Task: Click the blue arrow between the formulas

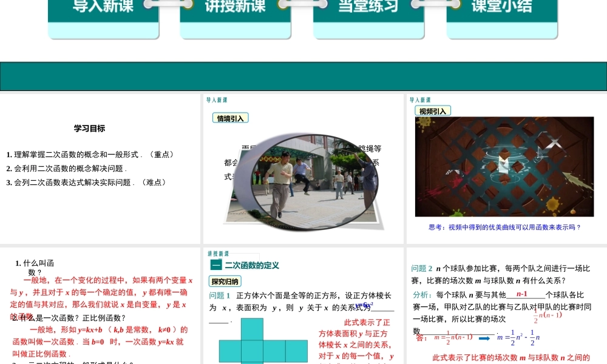Action: pyautogui.click(x=484, y=338)
